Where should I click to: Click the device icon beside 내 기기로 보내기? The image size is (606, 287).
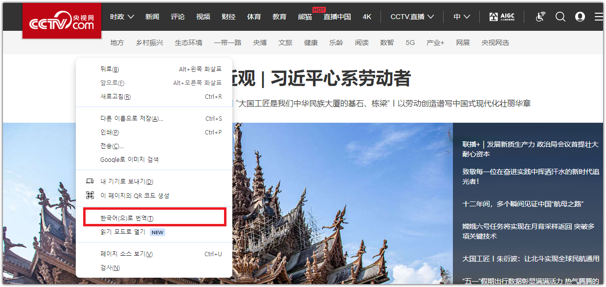90,181
